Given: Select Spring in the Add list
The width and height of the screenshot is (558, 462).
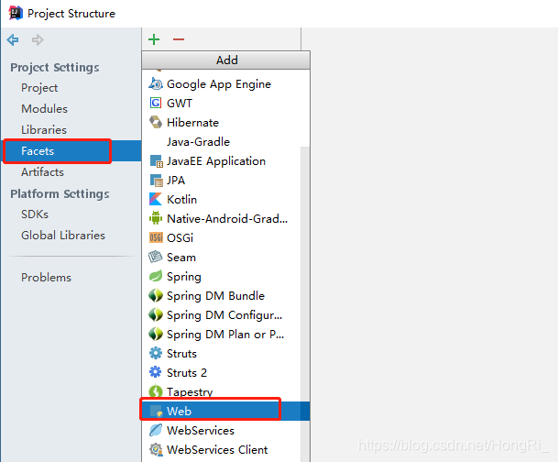Looking at the screenshot, I should 222,276.
